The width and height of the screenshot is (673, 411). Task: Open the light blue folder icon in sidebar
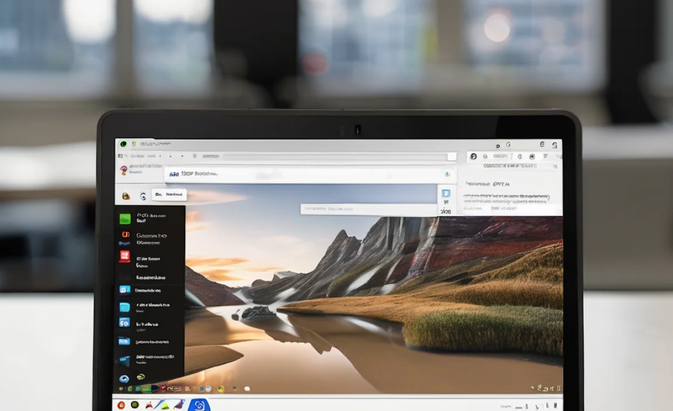[124, 307]
